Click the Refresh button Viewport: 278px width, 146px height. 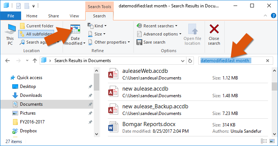190,61
